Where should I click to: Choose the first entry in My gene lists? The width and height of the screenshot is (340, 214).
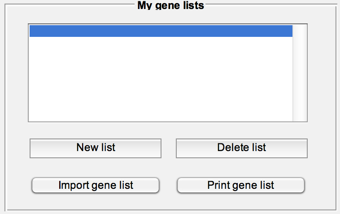[x=161, y=31]
